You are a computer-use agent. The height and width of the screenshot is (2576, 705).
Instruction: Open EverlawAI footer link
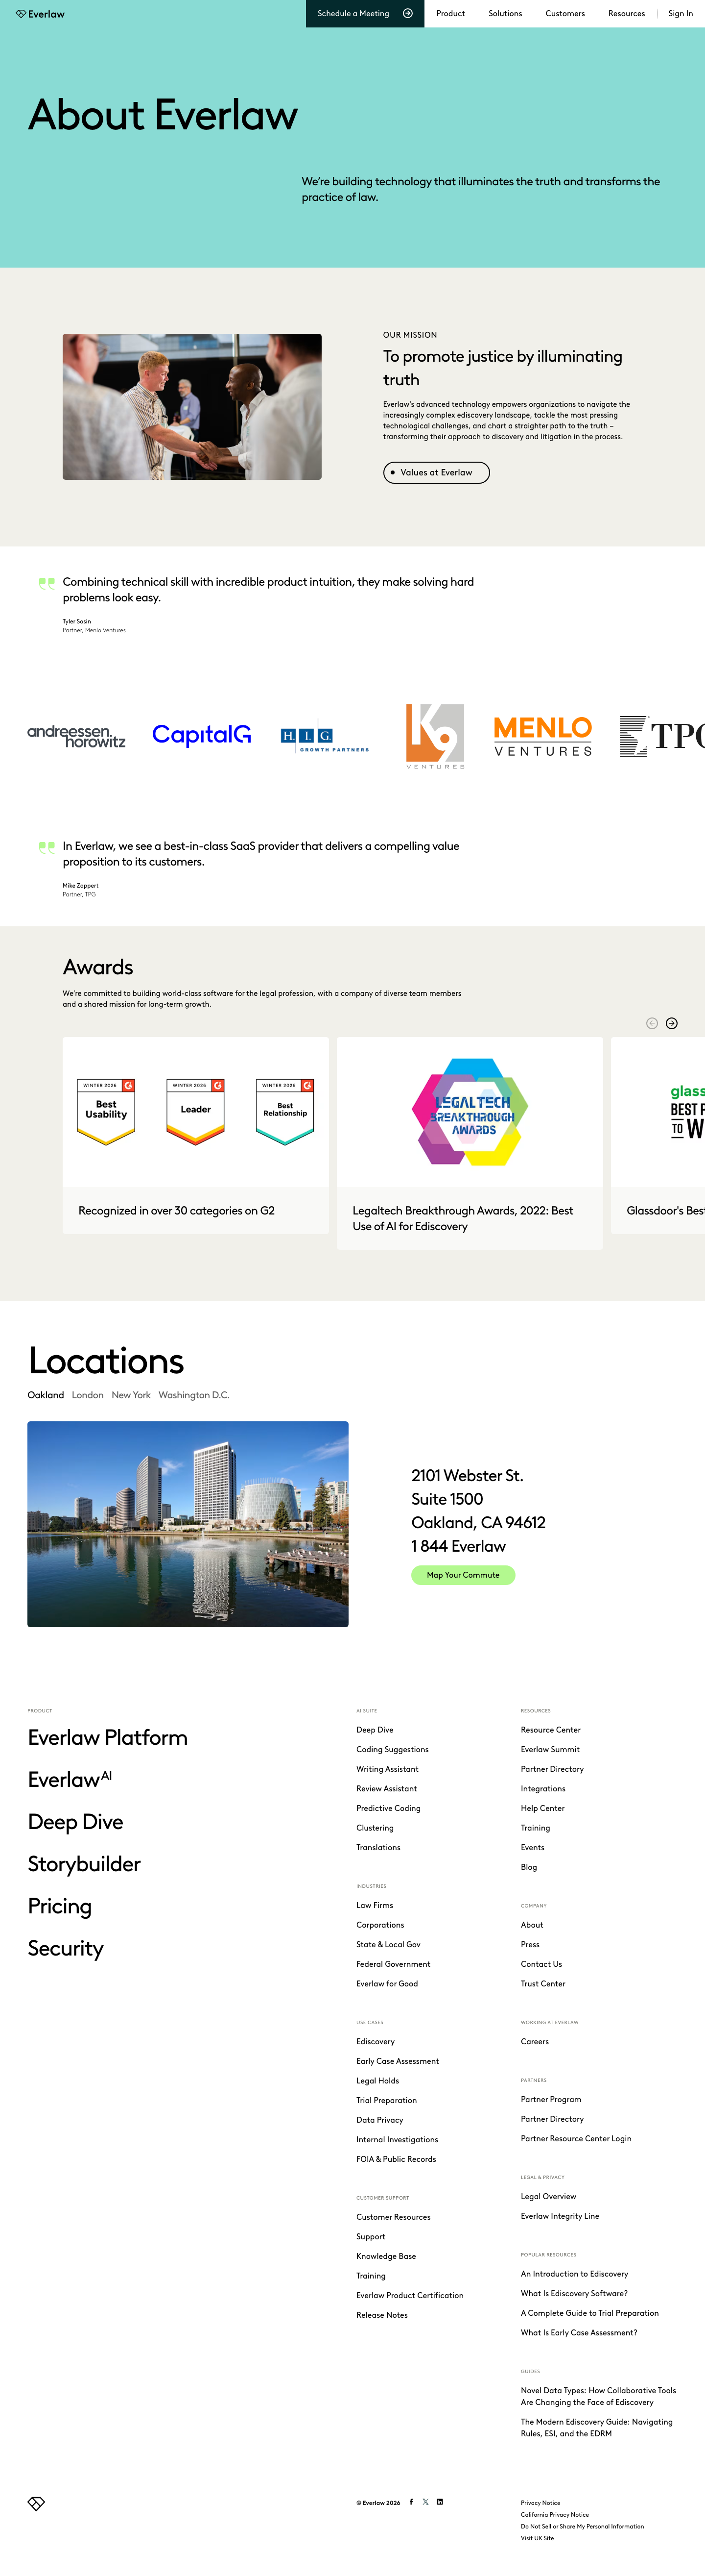70,1780
